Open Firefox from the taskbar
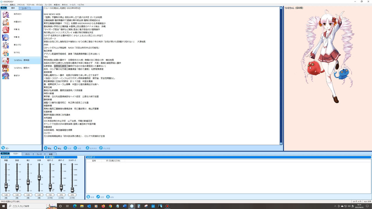 pyautogui.click(x=103, y=206)
